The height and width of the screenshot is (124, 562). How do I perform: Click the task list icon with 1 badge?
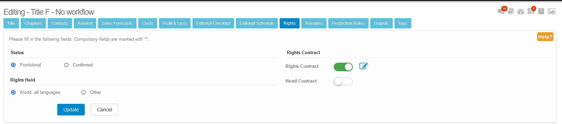(x=531, y=11)
